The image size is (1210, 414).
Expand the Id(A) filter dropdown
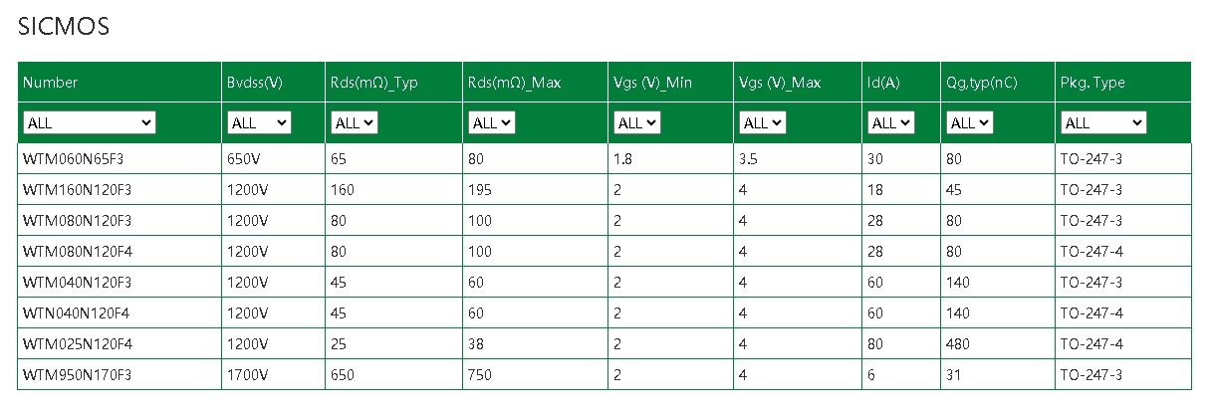coord(889,122)
